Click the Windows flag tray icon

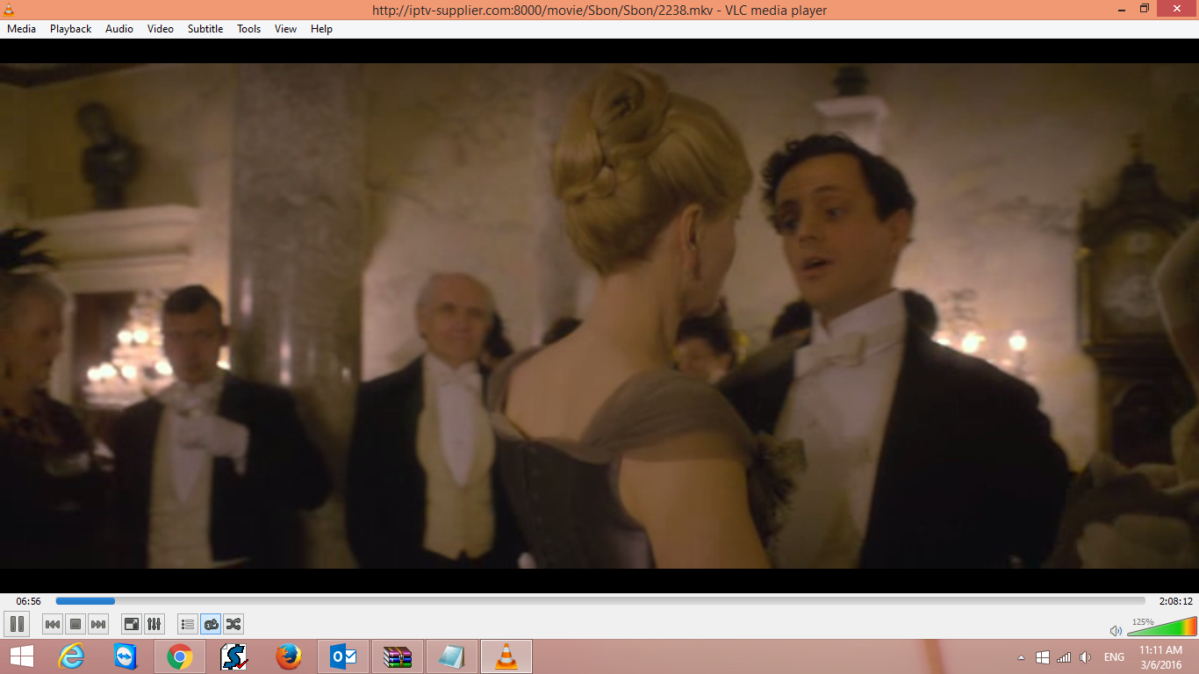pyautogui.click(x=1043, y=657)
